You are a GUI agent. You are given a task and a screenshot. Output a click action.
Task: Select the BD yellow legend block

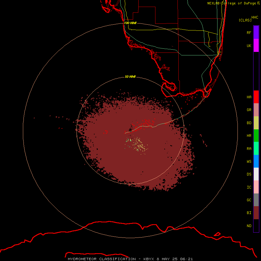tap(256, 123)
